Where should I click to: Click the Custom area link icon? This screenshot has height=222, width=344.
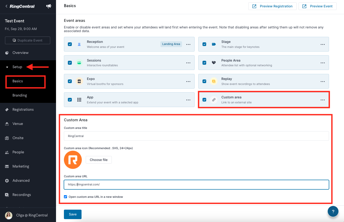214,100
